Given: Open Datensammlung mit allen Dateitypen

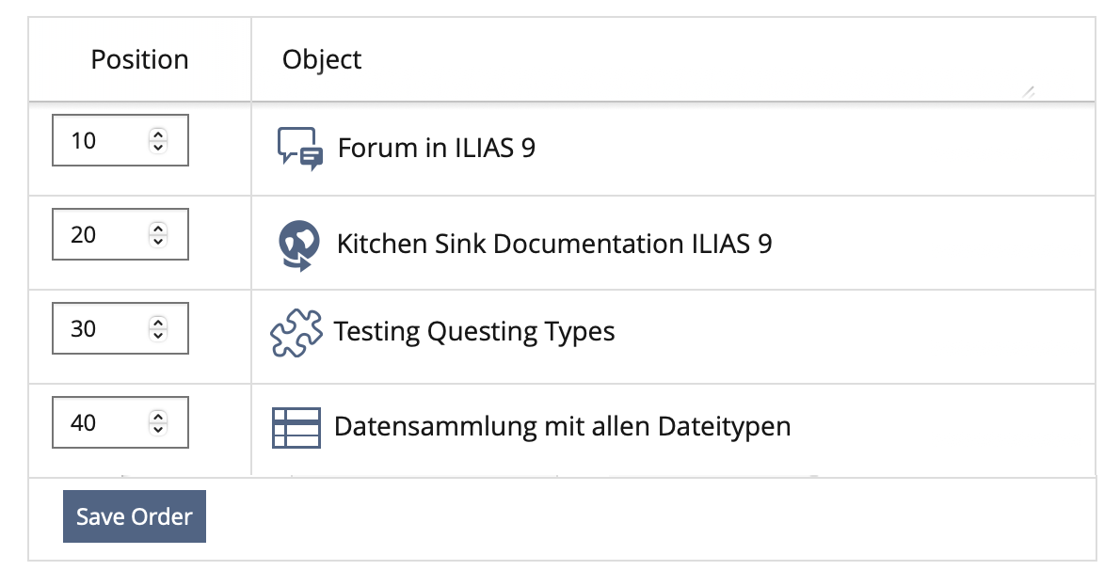Looking at the screenshot, I should pyautogui.click(x=562, y=426).
